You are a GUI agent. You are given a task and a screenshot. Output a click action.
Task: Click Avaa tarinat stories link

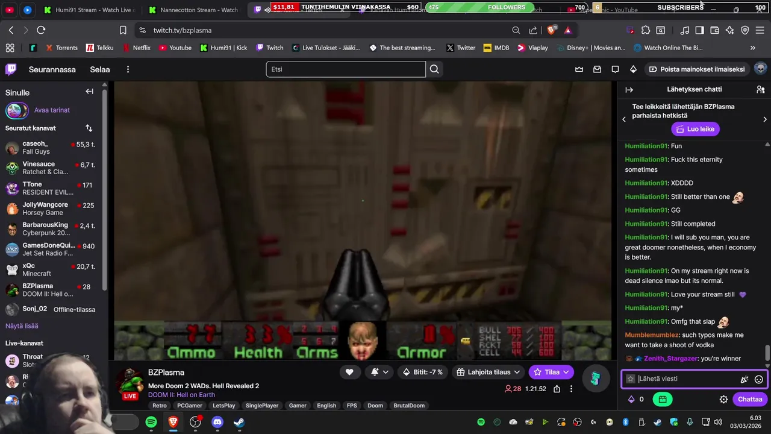tap(52, 110)
